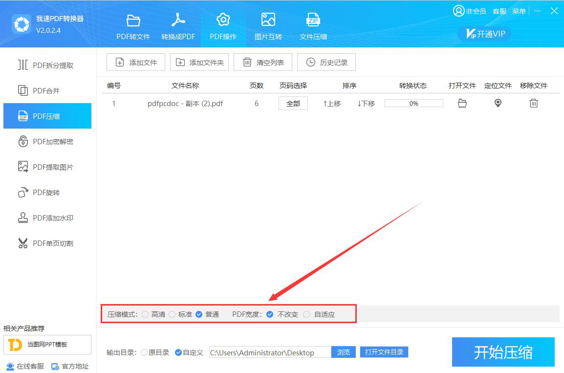The height and width of the screenshot is (373, 564).
Task: Click the V2.0.2.4 version label
Action: (48, 30)
